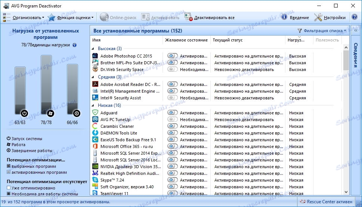The image size is (362, 207).
Task: Click the list scrollbar down arrow
Action: [x=346, y=192]
